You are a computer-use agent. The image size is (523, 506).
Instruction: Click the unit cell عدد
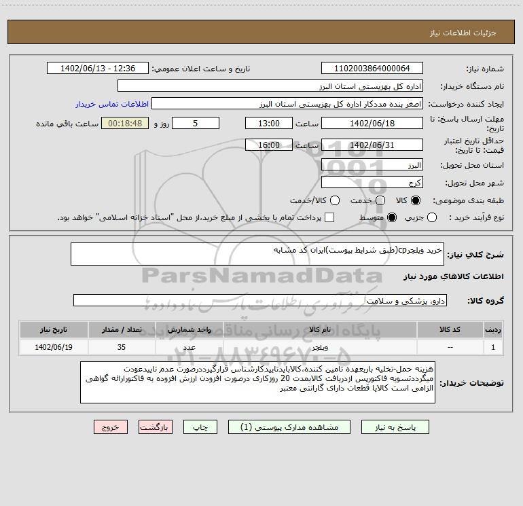(189, 347)
